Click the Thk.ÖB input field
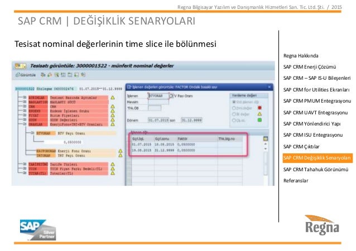 (x=155, y=108)
